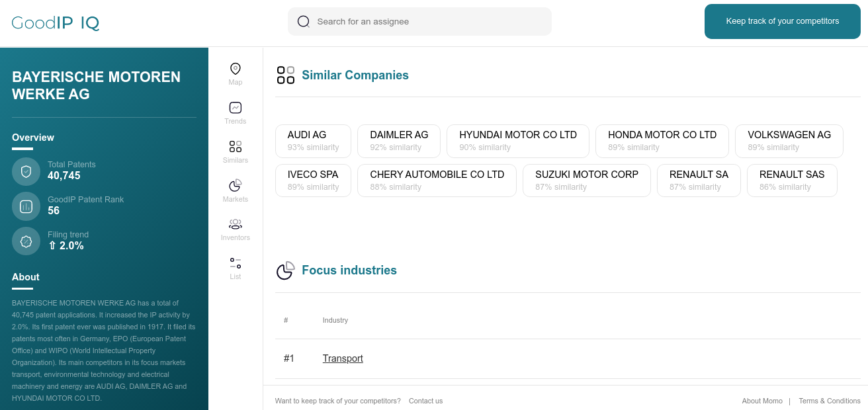
Task: Click the # column header
Action: pos(286,320)
